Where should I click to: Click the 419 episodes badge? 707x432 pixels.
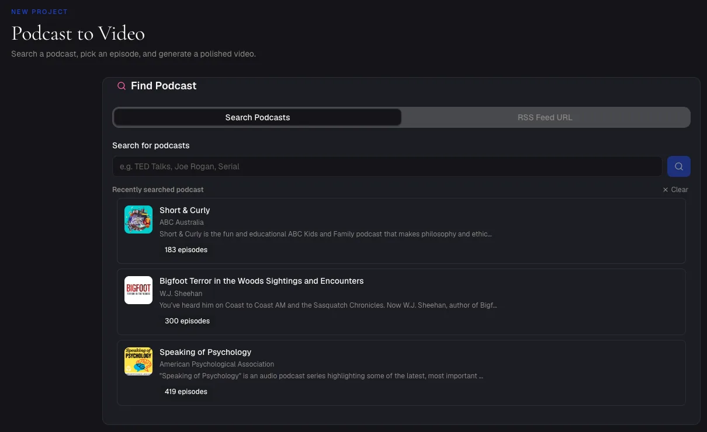(x=186, y=392)
